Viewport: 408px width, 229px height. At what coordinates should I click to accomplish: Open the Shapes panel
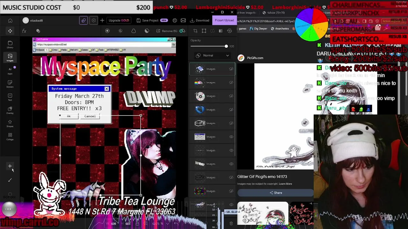point(10,123)
